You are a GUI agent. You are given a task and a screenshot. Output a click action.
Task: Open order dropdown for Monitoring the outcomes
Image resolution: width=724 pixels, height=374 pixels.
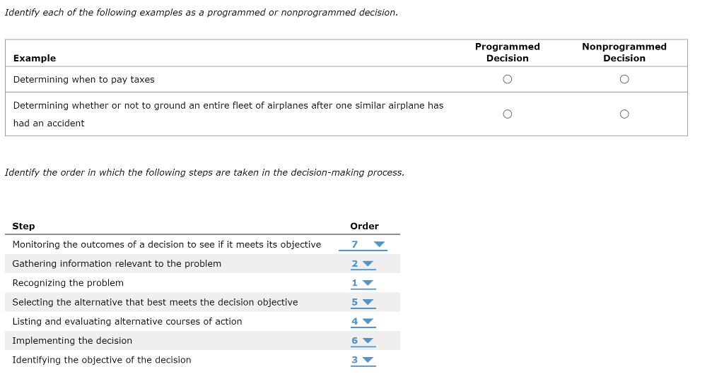click(363, 245)
